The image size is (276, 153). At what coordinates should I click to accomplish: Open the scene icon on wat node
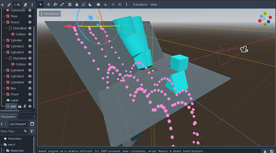[x=20, y=106]
